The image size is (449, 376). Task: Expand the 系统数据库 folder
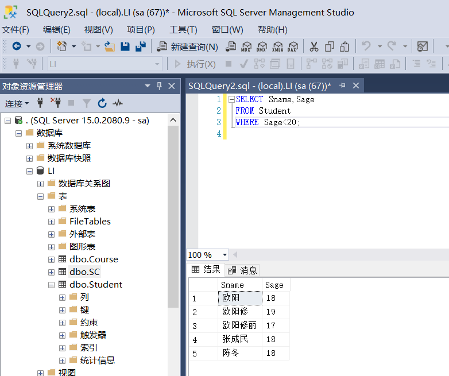pos(29,146)
